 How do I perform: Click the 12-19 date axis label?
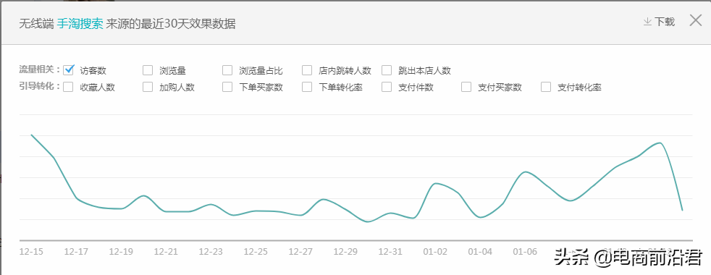click(121, 252)
